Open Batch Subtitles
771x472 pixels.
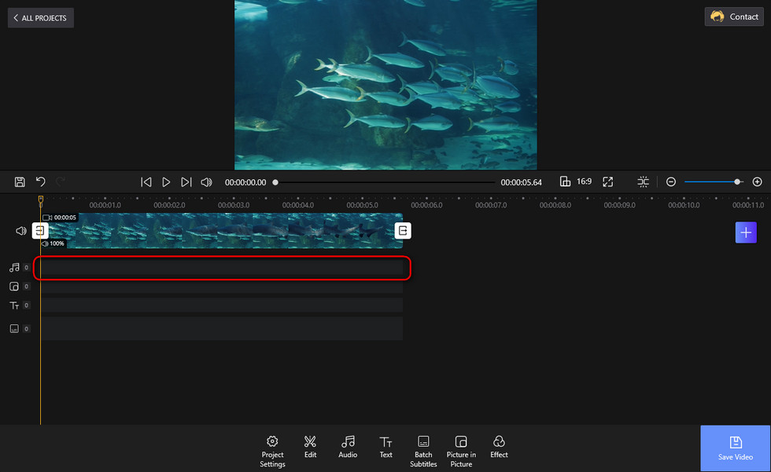tap(423, 452)
